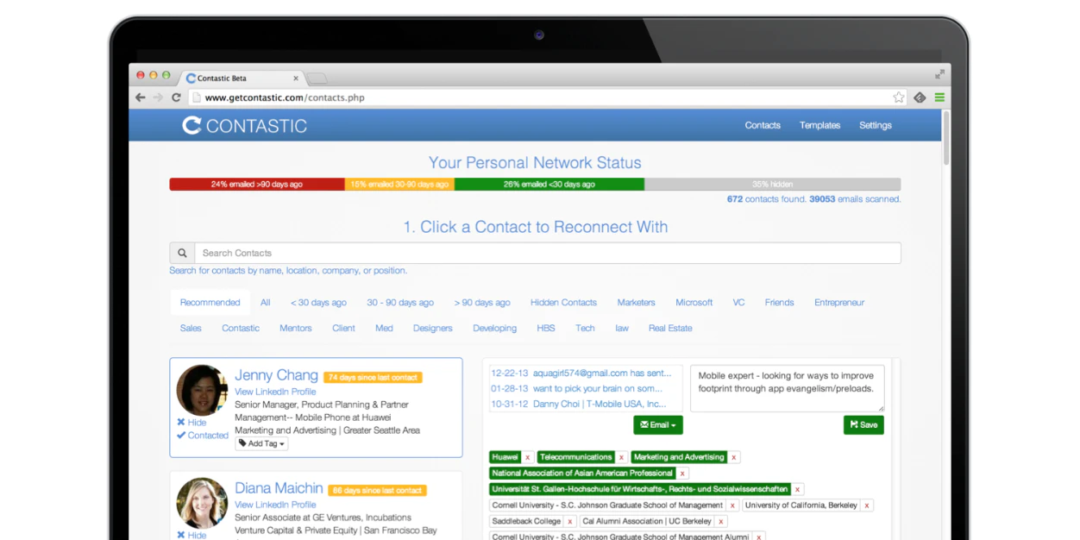Remove the Saddleback College tag
Screen dimensions: 1080x540
pos(570,521)
